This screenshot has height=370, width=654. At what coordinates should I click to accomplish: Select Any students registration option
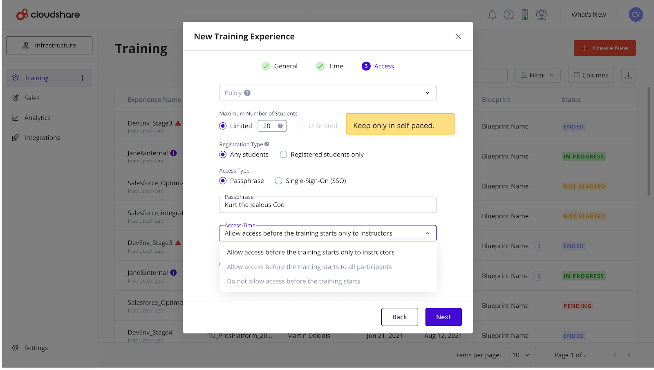point(223,155)
